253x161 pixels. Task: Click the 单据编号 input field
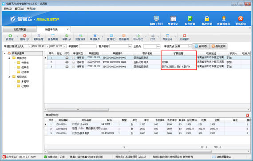tap(87, 46)
